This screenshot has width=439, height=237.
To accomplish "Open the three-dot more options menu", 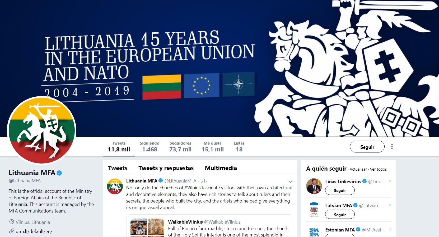I will coord(392,147).
